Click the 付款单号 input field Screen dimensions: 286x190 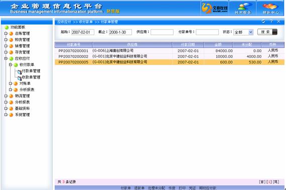click(x=207, y=32)
